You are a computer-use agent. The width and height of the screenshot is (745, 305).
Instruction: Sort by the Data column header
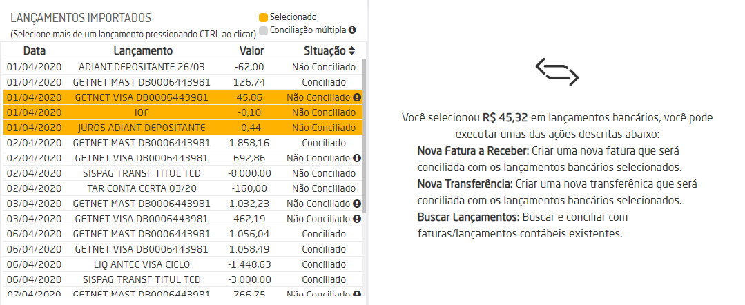point(35,51)
